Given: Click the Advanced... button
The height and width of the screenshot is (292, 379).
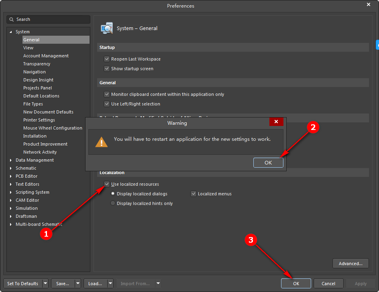Looking at the screenshot, I should point(350,264).
